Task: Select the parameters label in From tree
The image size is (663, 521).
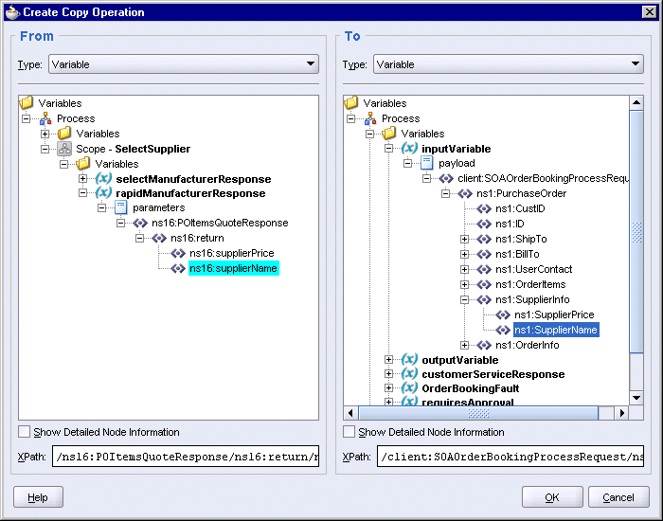Action: 158,207
